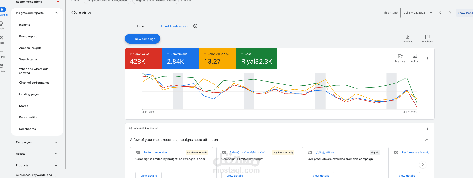473x178 pixels.
Task: Expand Audiences, keywords, and content section
Action: coord(56,176)
